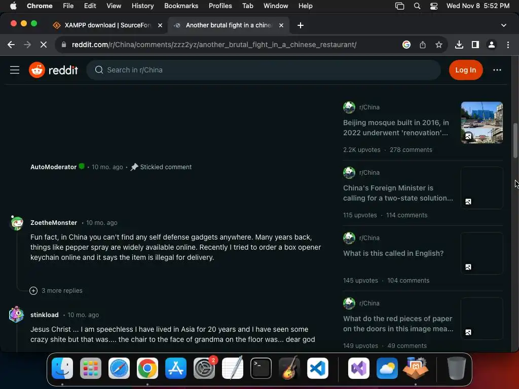The width and height of the screenshot is (519, 389).
Task: Open the History menu
Action: (142, 6)
